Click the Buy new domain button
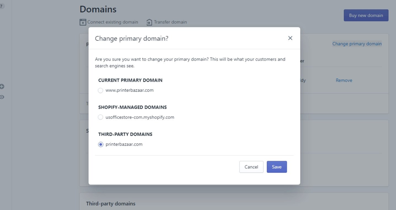396x210 pixels. pos(366,15)
